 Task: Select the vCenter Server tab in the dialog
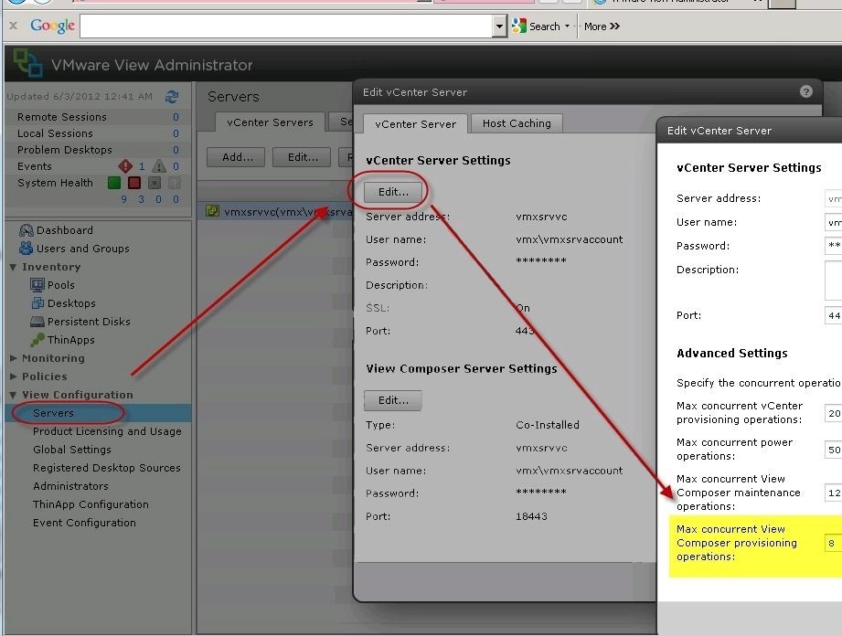pos(415,124)
